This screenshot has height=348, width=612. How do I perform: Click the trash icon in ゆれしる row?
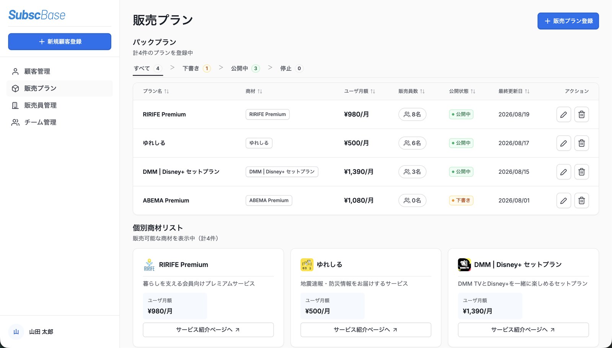[581, 143]
